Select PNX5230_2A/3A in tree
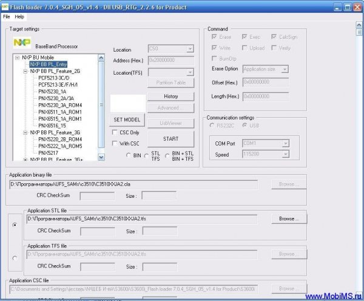364x301 pixels. 56,98
